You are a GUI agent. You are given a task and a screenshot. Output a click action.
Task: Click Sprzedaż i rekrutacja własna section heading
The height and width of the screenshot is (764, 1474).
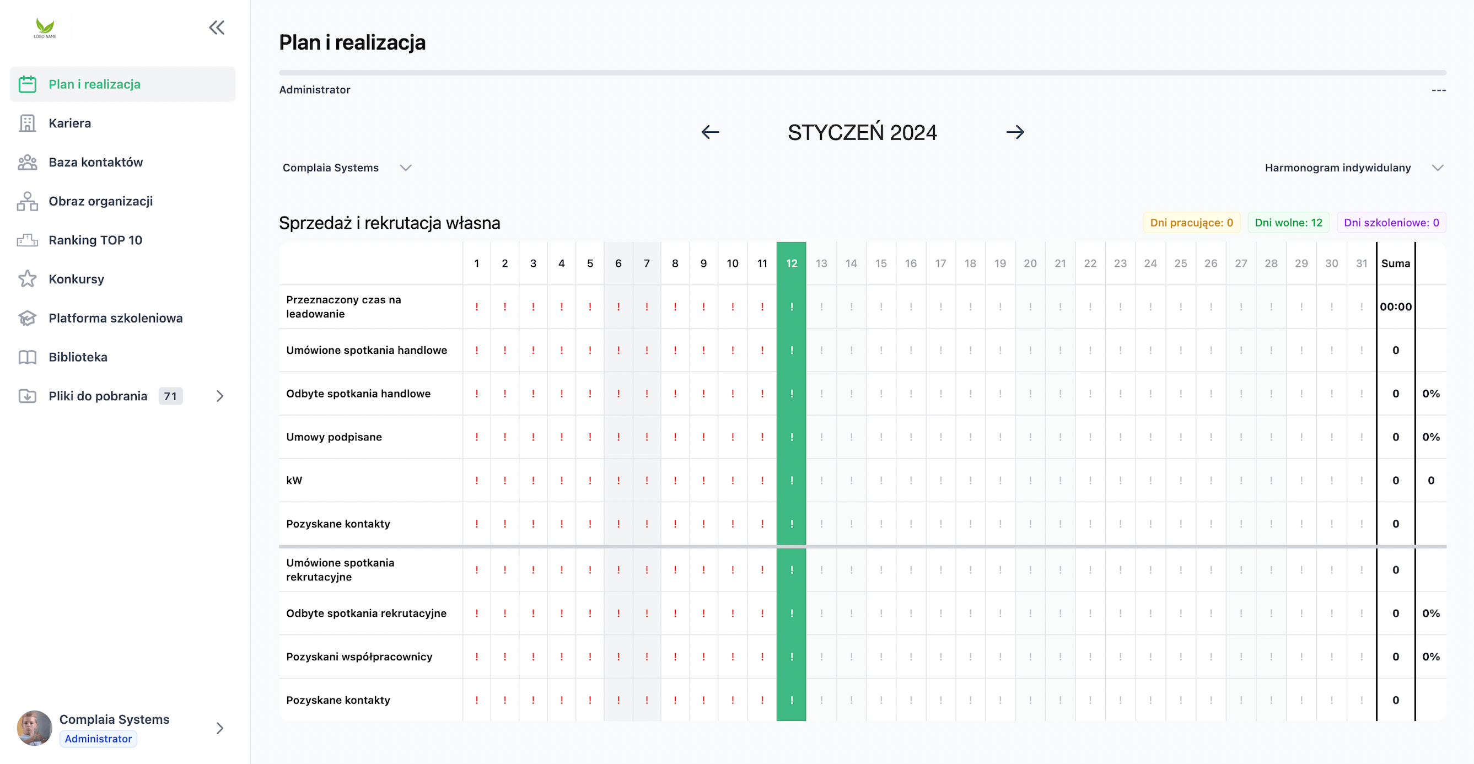[390, 223]
